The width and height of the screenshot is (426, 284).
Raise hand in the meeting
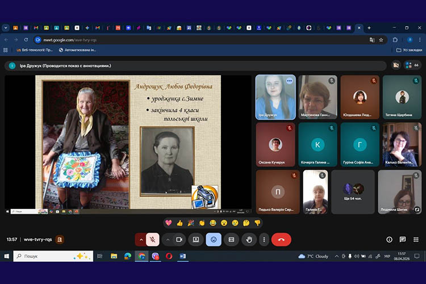click(248, 240)
